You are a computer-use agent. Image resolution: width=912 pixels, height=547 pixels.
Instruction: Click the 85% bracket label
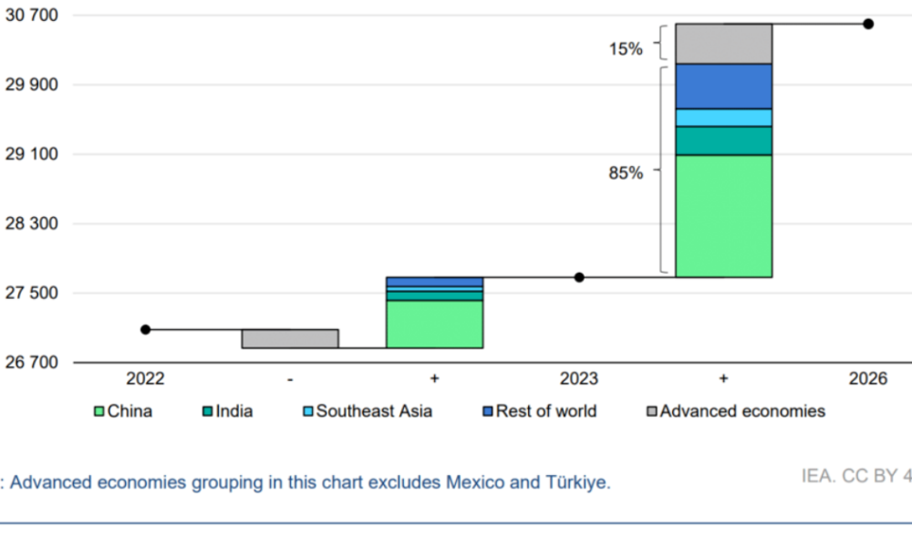(x=626, y=171)
